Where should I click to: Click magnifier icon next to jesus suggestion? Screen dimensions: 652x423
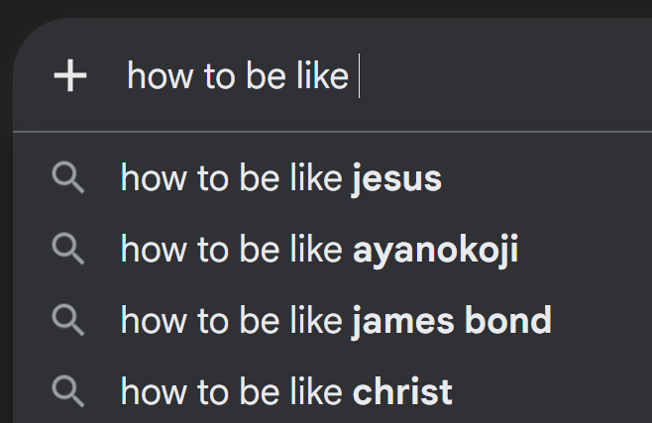[x=68, y=178]
